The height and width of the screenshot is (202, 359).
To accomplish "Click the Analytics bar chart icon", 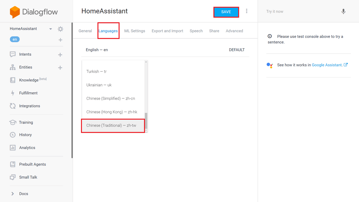I will point(13,148).
